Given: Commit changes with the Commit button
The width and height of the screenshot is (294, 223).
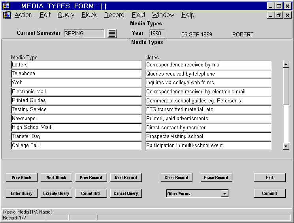Looking at the screenshot, I should click(x=269, y=193).
